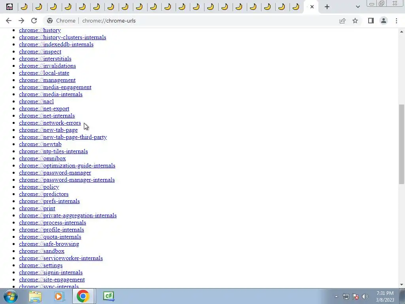Follow chrome://profile-internals link

click(x=51, y=230)
